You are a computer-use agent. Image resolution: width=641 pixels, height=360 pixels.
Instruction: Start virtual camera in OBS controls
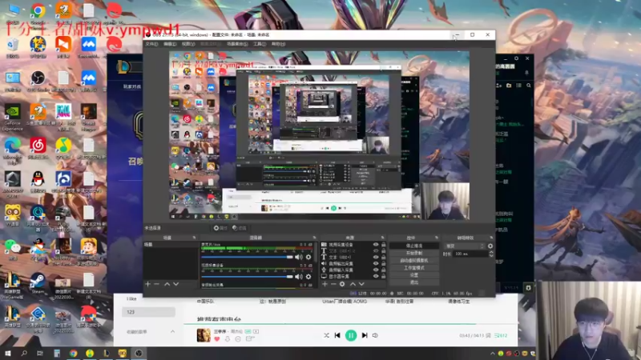point(414,261)
